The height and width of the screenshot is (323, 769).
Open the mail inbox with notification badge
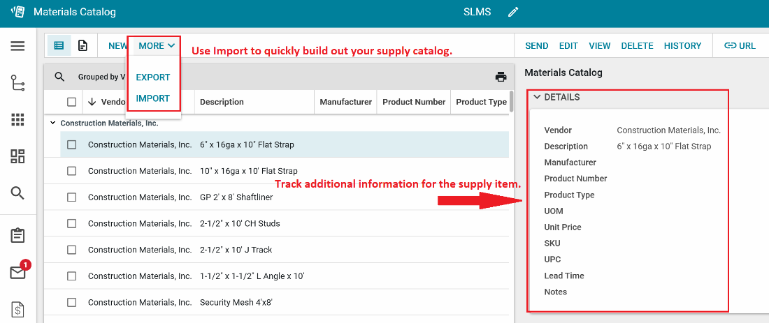pos(17,272)
